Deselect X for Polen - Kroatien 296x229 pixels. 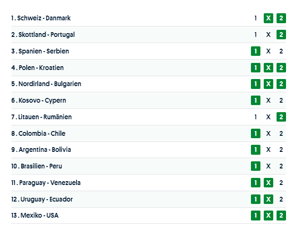click(268, 68)
